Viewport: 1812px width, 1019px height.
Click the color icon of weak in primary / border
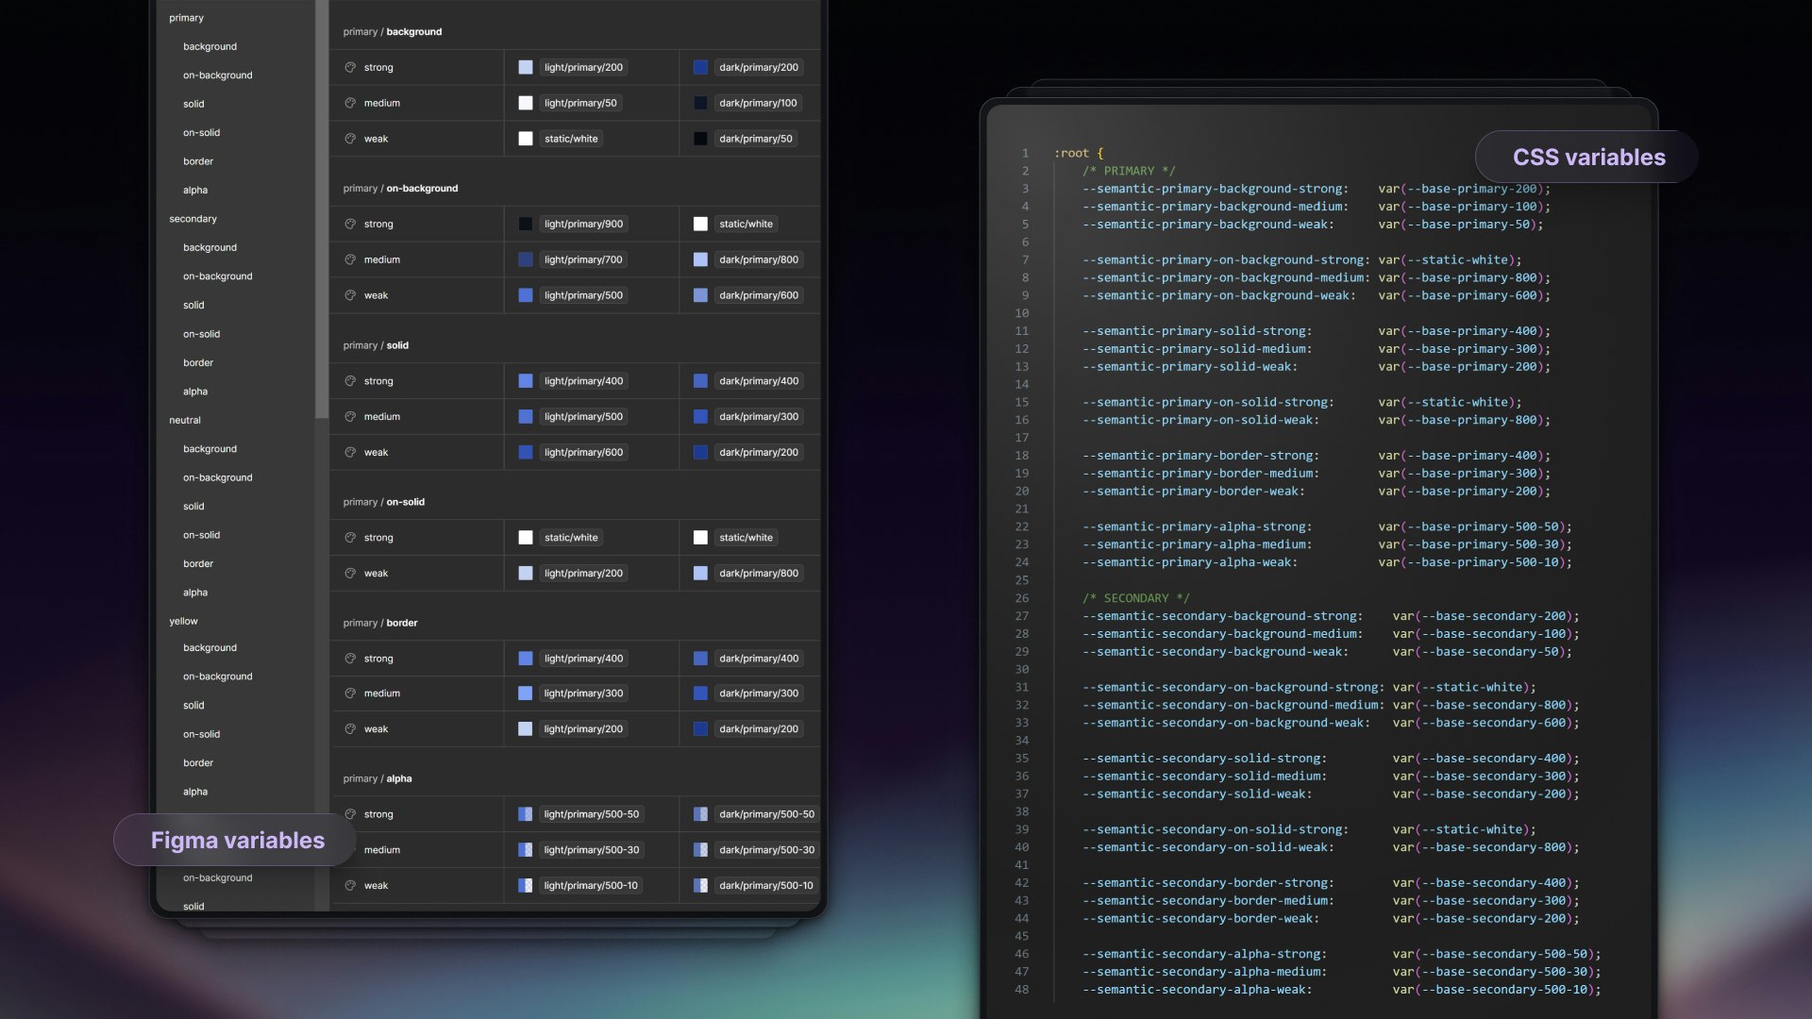[350, 729]
